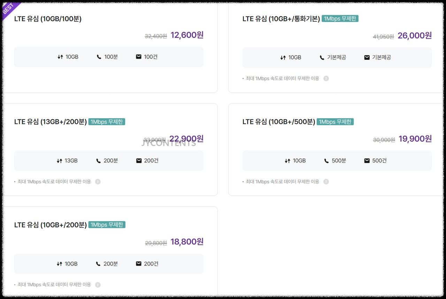The height and width of the screenshot is (299, 446).
Task: Click the 13GB data amount
Action: click(x=71, y=161)
